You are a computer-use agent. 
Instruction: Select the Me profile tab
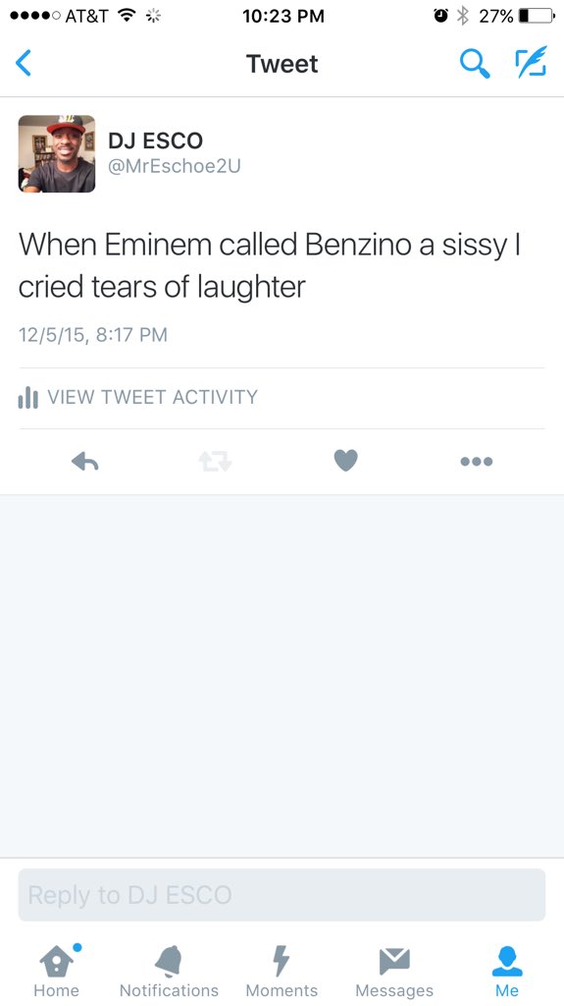pyautogui.click(x=507, y=970)
